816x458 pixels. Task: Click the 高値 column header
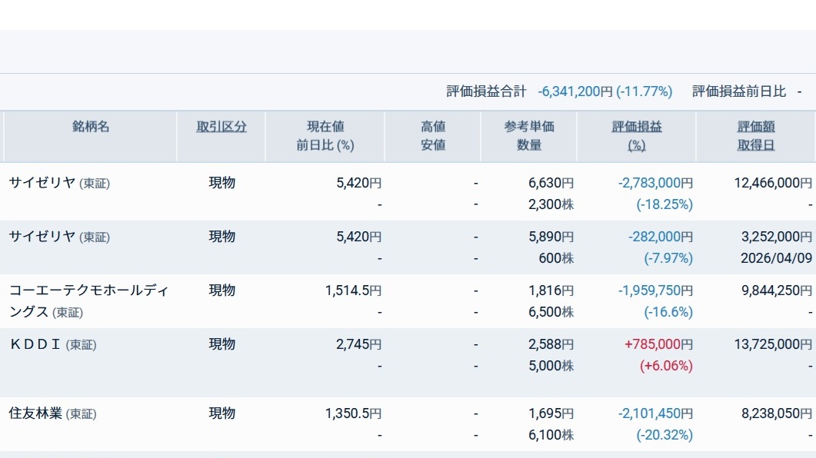433,126
